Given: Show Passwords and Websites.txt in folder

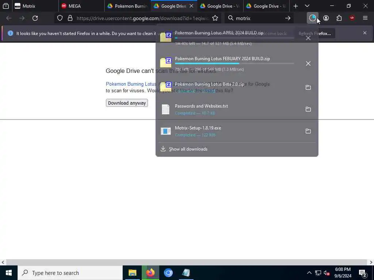Looking at the screenshot, I should pos(308,109).
